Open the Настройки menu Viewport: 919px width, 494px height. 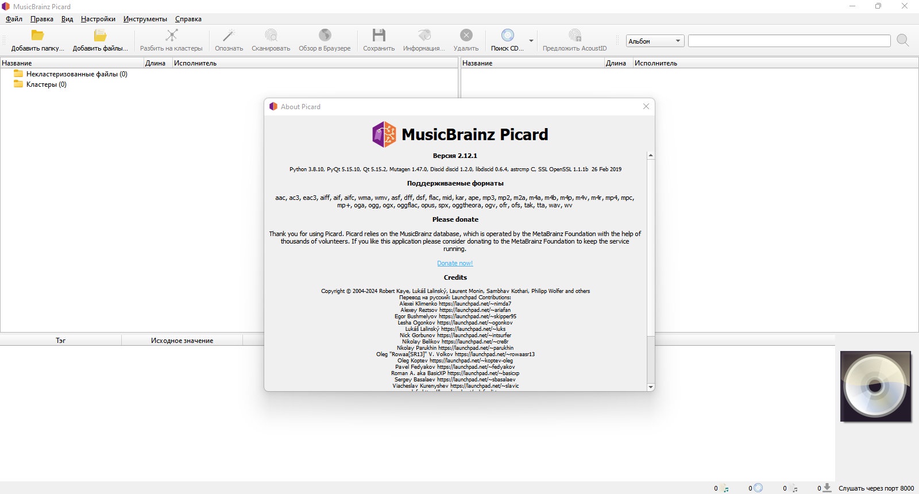(98, 19)
